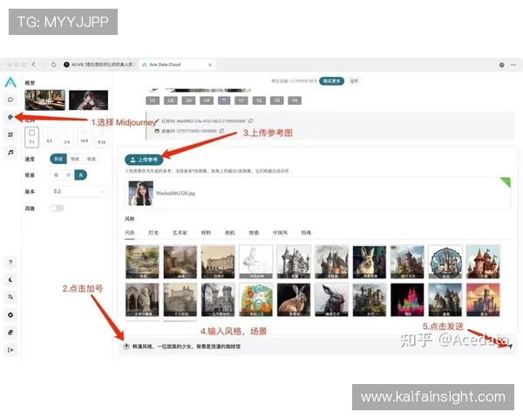The width and height of the screenshot is (523, 419).
Task: Select the 9:16 aspect ratio
Action: click(x=101, y=137)
